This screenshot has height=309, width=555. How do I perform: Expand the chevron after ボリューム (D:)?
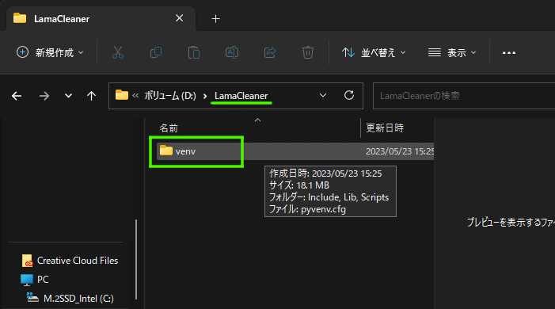click(x=205, y=96)
